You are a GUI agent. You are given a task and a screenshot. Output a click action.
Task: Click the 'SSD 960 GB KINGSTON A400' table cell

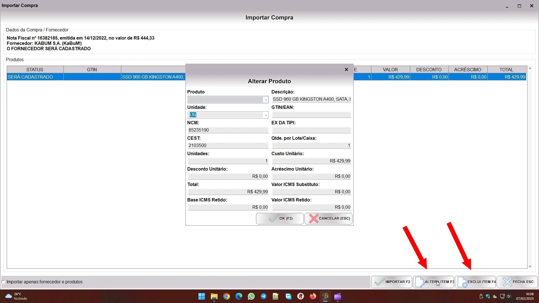[x=153, y=77]
